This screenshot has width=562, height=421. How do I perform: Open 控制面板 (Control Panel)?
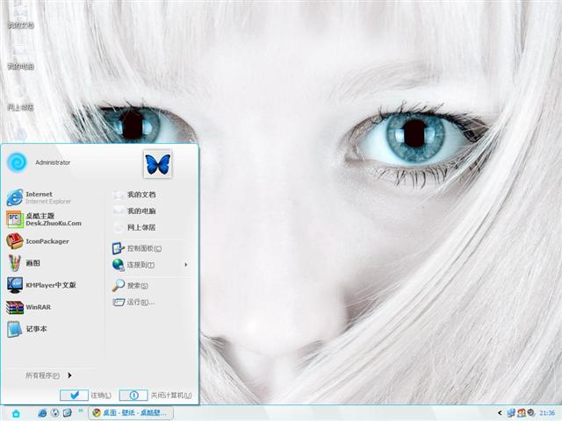[x=143, y=249]
